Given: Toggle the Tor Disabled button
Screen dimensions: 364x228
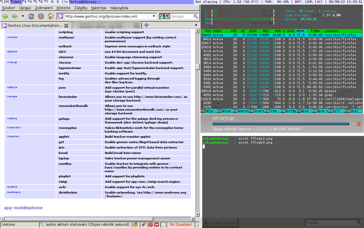Looking at the screenshot, I should tap(180, 224).
